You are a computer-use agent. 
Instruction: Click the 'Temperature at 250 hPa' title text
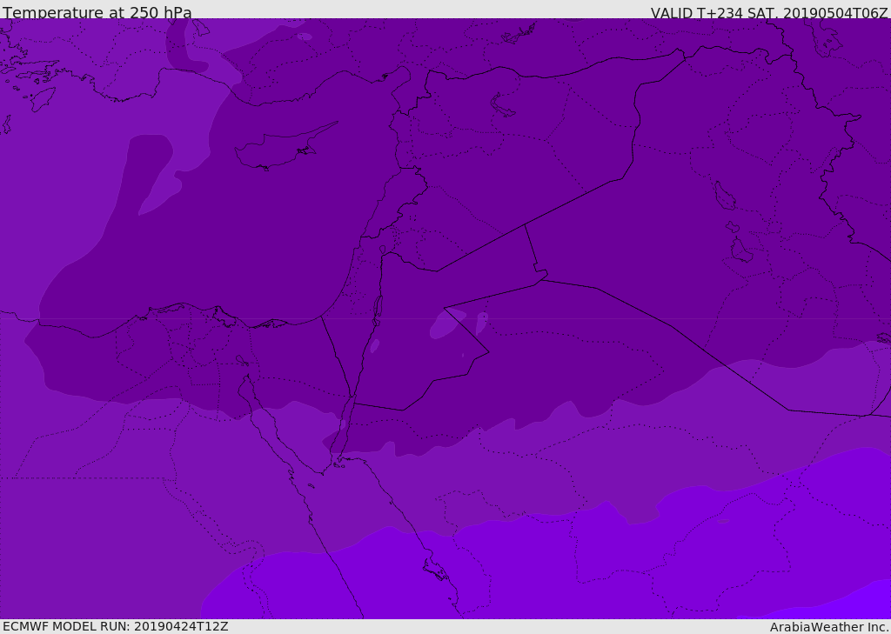(97, 12)
